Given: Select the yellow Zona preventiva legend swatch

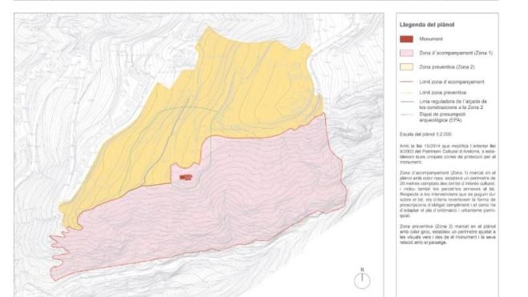Looking at the screenshot, I should click(406, 67).
